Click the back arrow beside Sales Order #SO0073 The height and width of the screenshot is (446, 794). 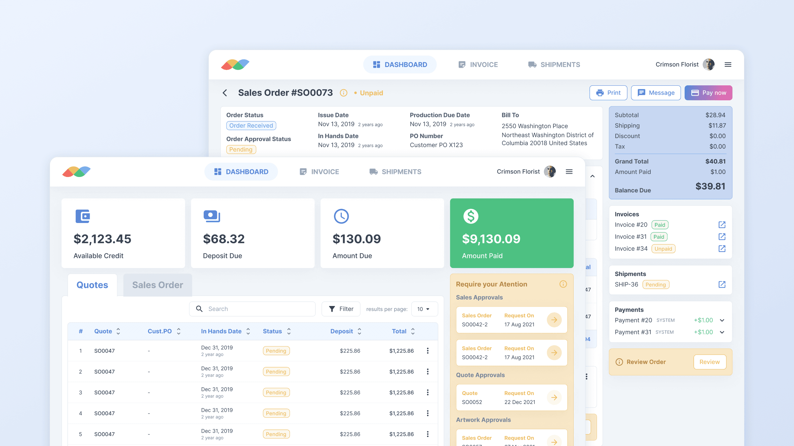[x=225, y=93]
